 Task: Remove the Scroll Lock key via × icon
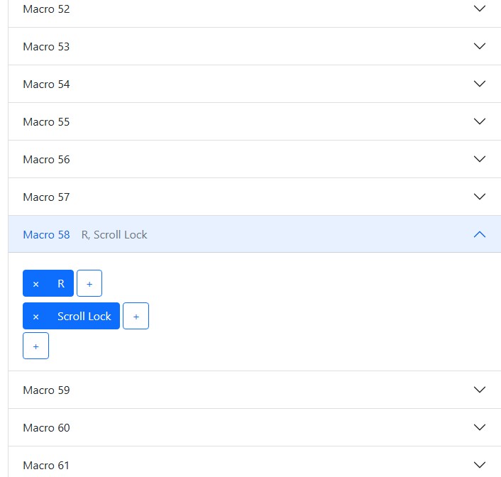pyautogui.click(x=36, y=317)
